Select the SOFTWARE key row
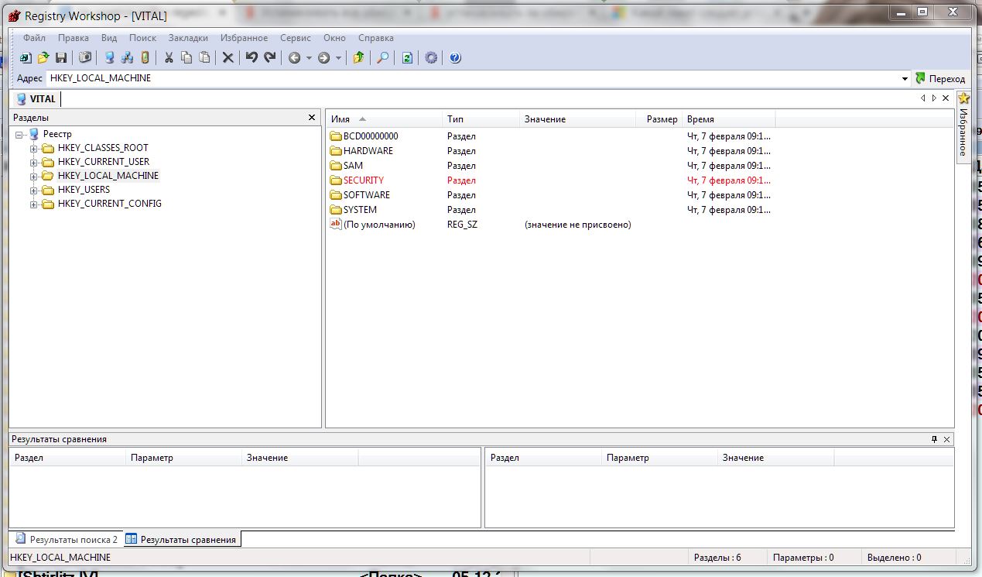This screenshot has width=982, height=577. tap(551, 195)
